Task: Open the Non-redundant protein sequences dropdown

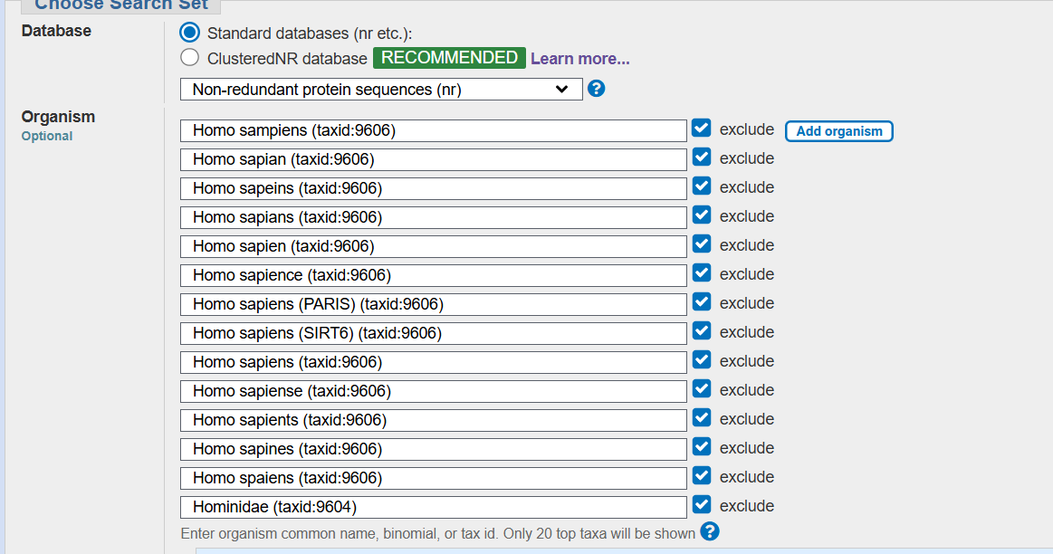Action: point(382,89)
